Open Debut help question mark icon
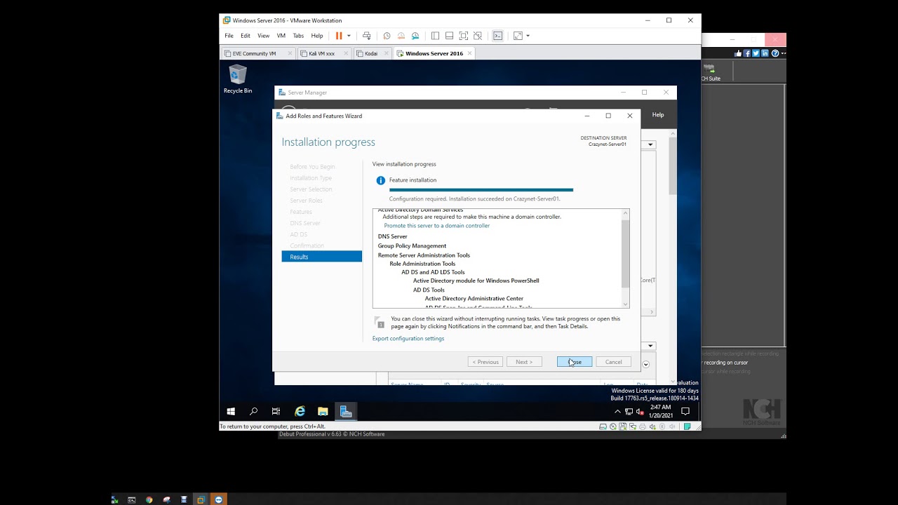The image size is (898, 505). point(775,53)
